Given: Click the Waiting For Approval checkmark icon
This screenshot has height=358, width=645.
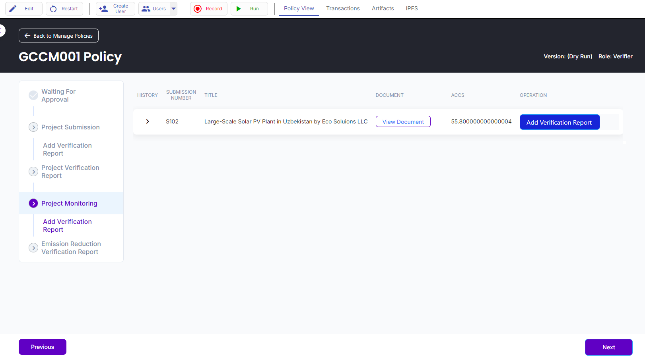Looking at the screenshot, I should 33,95.
